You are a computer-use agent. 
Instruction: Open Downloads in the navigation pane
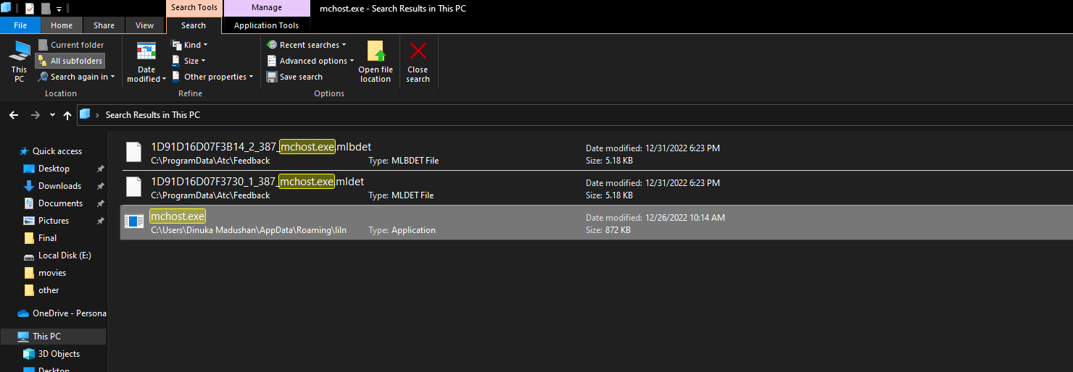pyautogui.click(x=59, y=186)
